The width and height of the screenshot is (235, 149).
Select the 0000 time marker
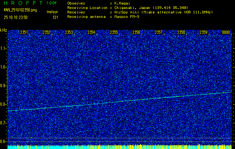tap(226, 32)
